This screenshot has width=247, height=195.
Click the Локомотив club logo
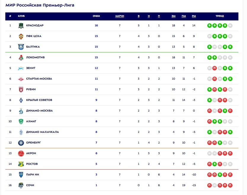(x=21, y=57)
